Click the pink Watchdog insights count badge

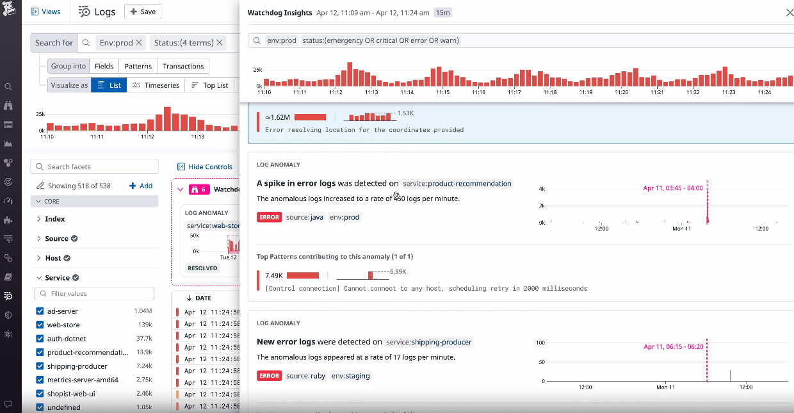pyautogui.click(x=199, y=190)
